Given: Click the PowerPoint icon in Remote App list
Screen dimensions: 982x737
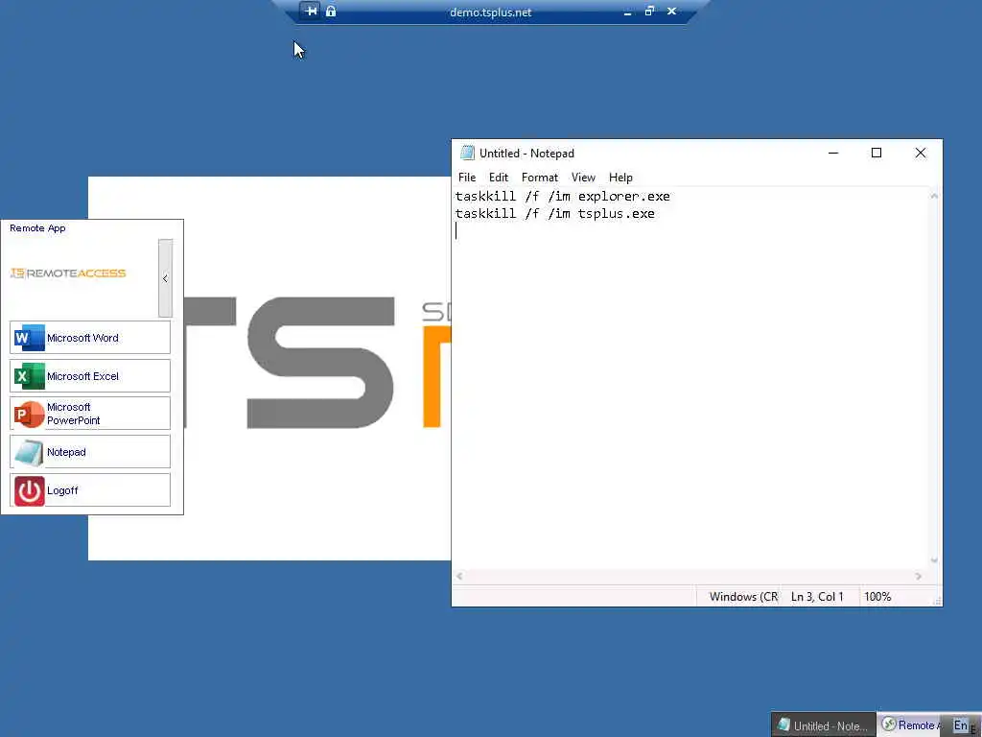Looking at the screenshot, I should pyautogui.click(x=29, y=415).
